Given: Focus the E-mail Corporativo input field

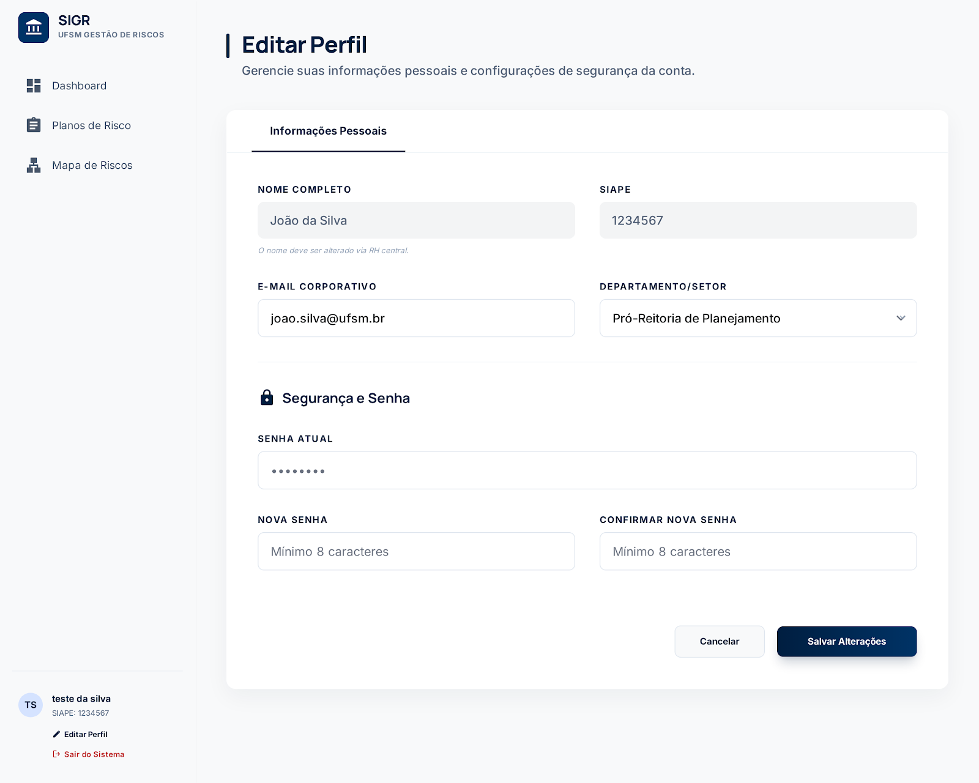Looking at the screenshot, I should 416,318.
